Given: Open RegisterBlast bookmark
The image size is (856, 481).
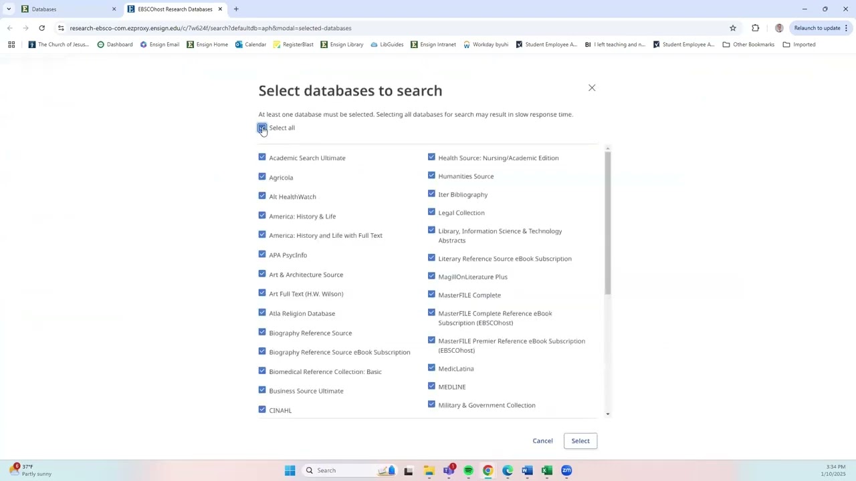Looking at the screenshot, I should [293, 45].
